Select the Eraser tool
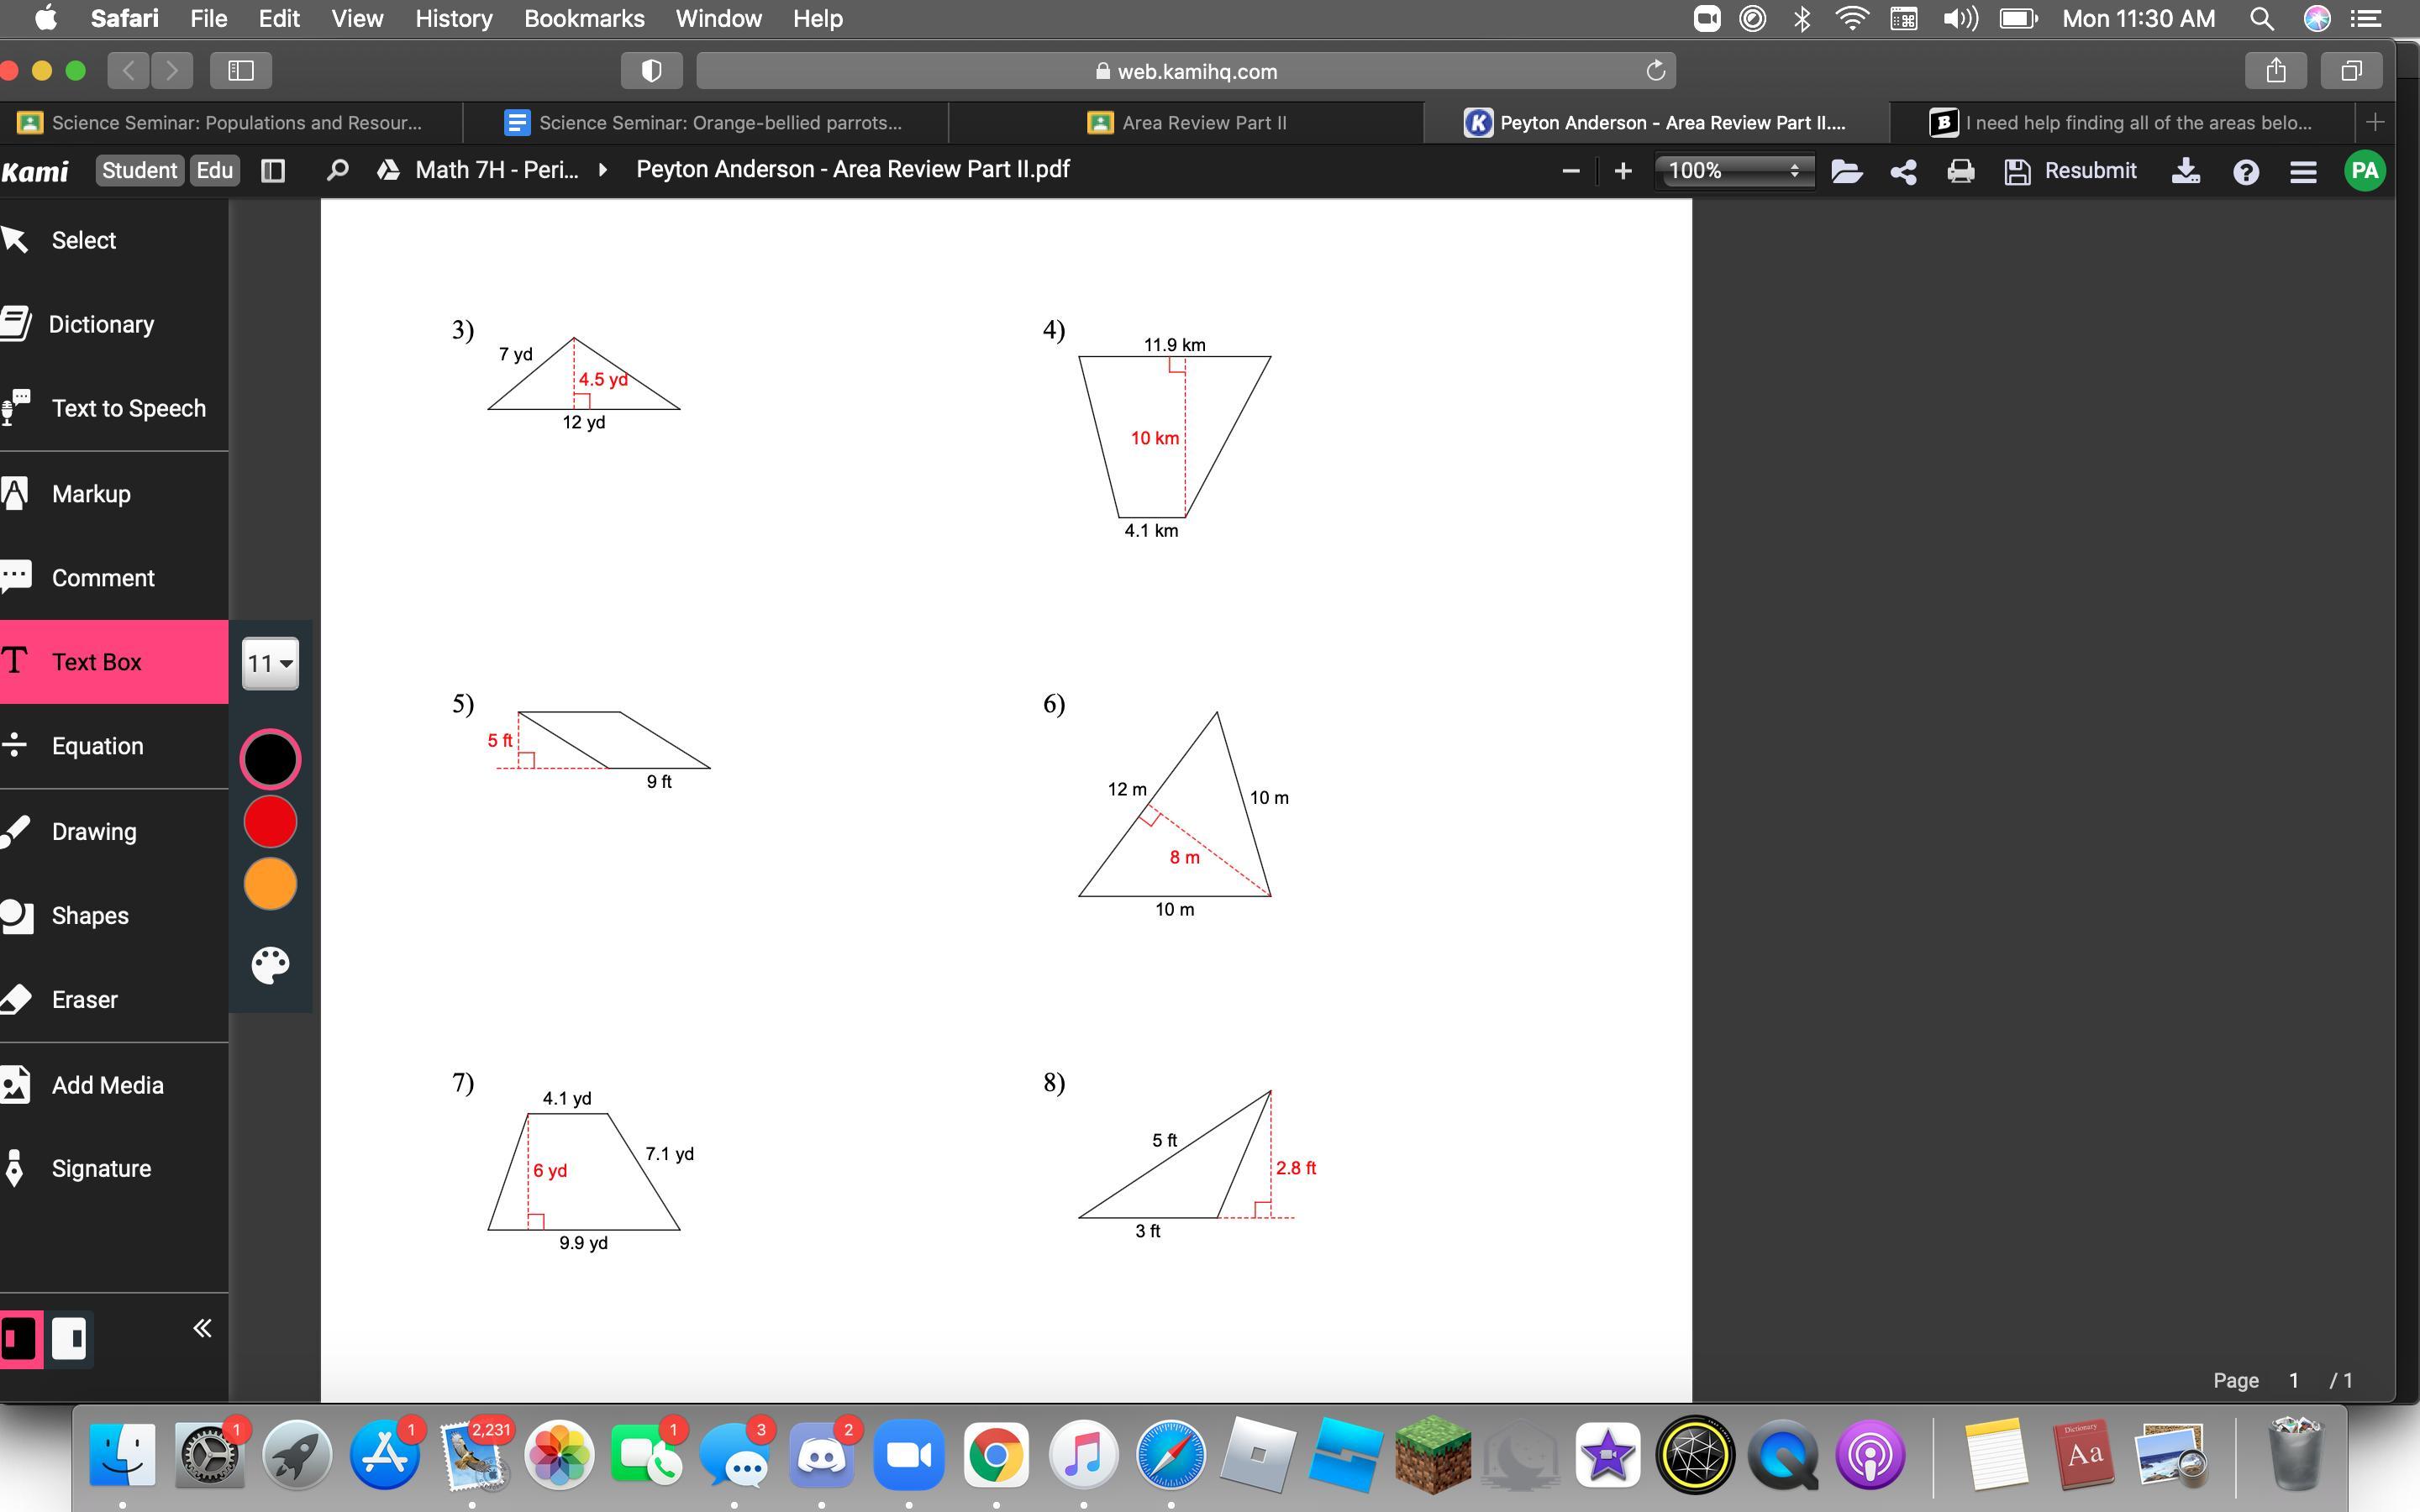This screenshot has height=1512, width=2420. [84, 1000]
